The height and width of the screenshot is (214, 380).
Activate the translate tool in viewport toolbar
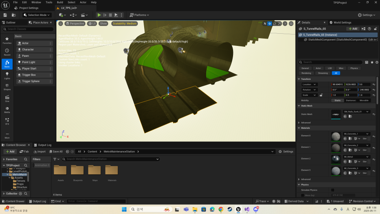pyautogui.click(x=270, y=24)
